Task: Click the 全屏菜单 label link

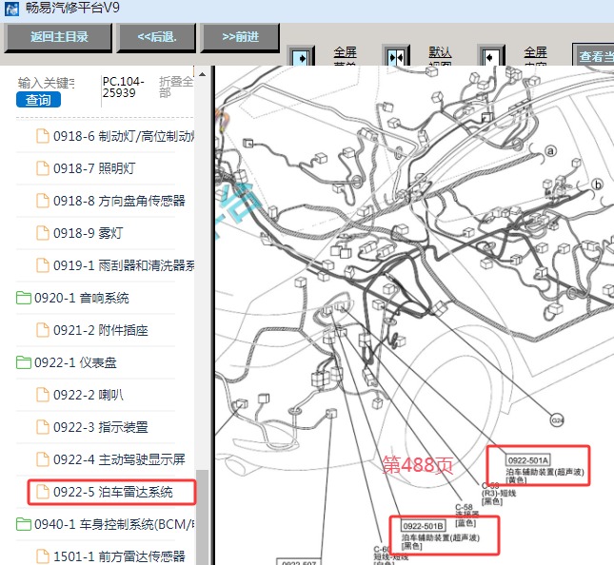Action: pyautogui.click(x=345, y=55)
